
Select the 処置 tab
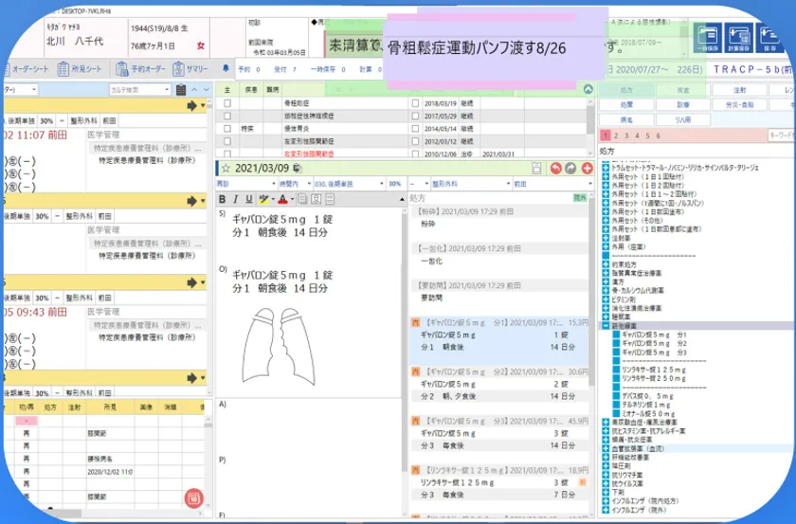coord(626,105)
